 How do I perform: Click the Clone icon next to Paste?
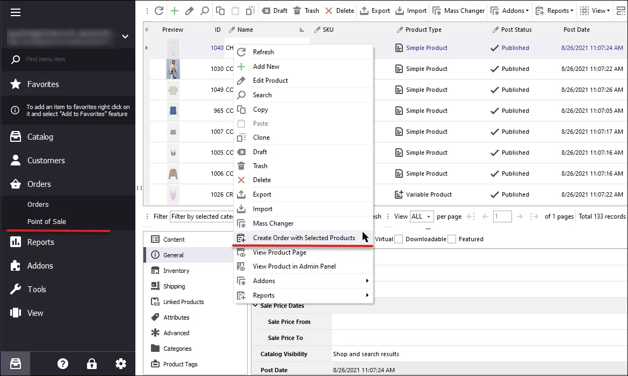point(249,10)
